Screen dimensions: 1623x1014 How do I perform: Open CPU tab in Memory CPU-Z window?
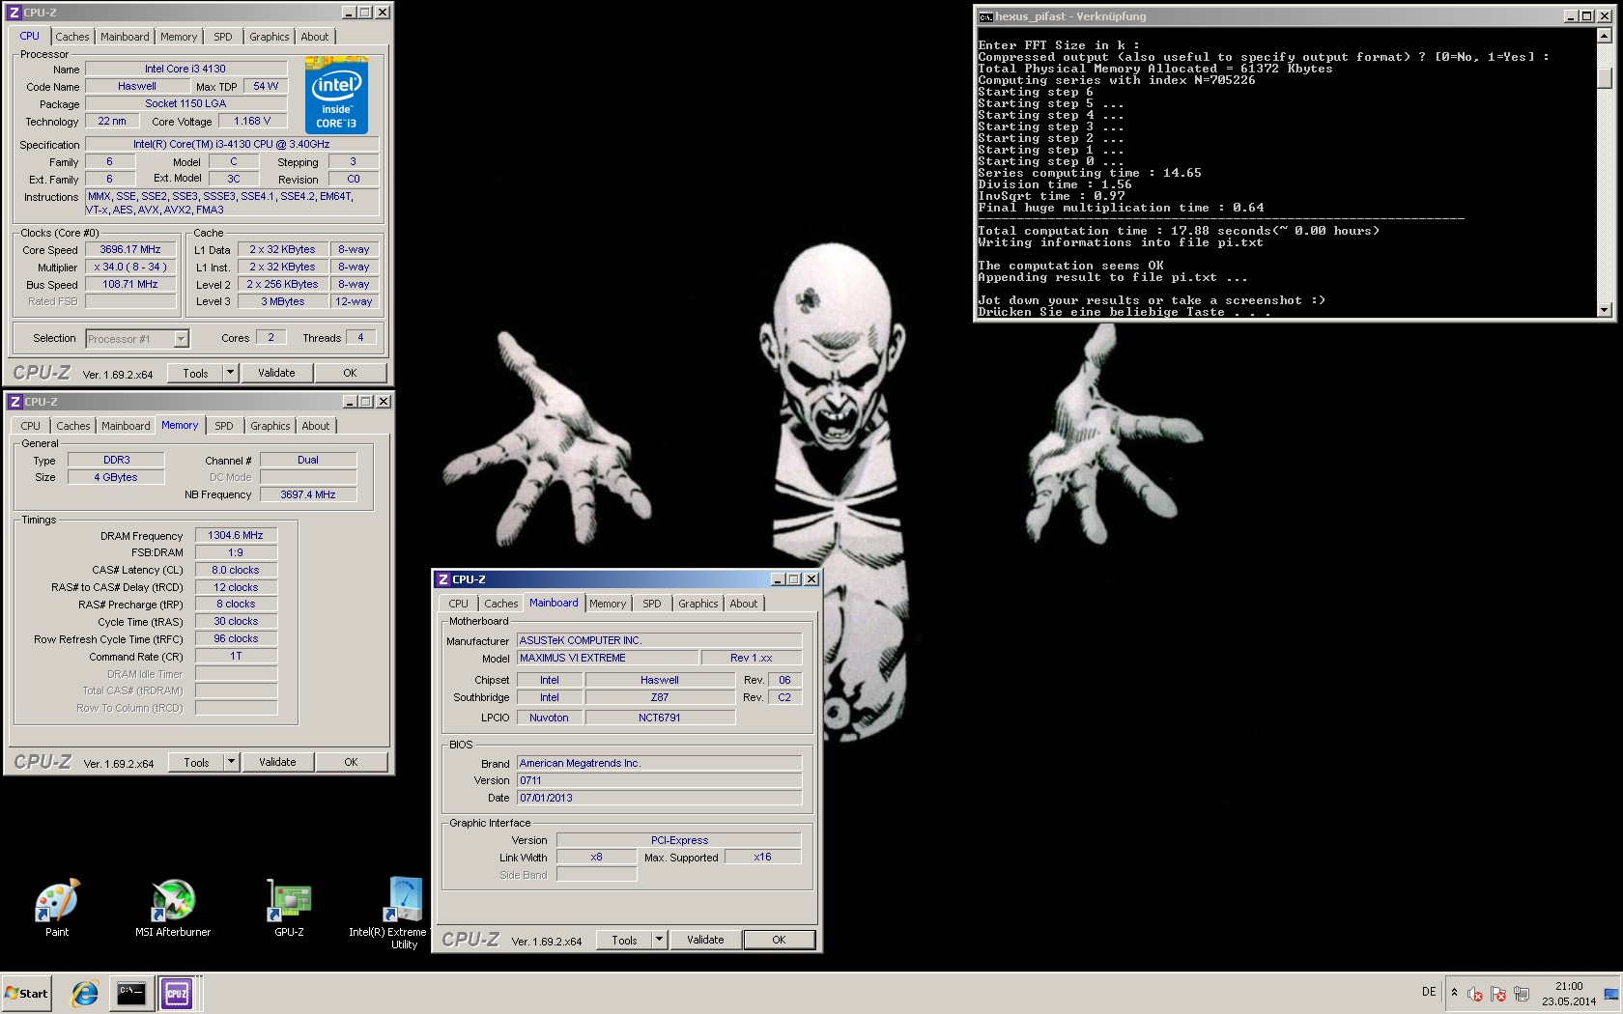[x=31, y=426]
